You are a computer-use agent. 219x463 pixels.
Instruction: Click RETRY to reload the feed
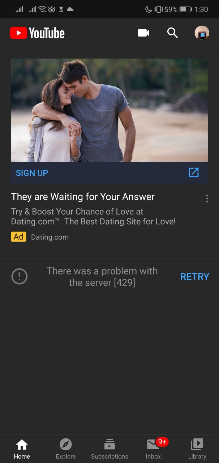[194, 277]
